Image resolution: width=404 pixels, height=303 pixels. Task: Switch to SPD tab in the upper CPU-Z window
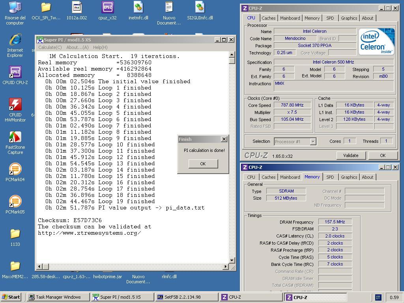click(330, 18)
